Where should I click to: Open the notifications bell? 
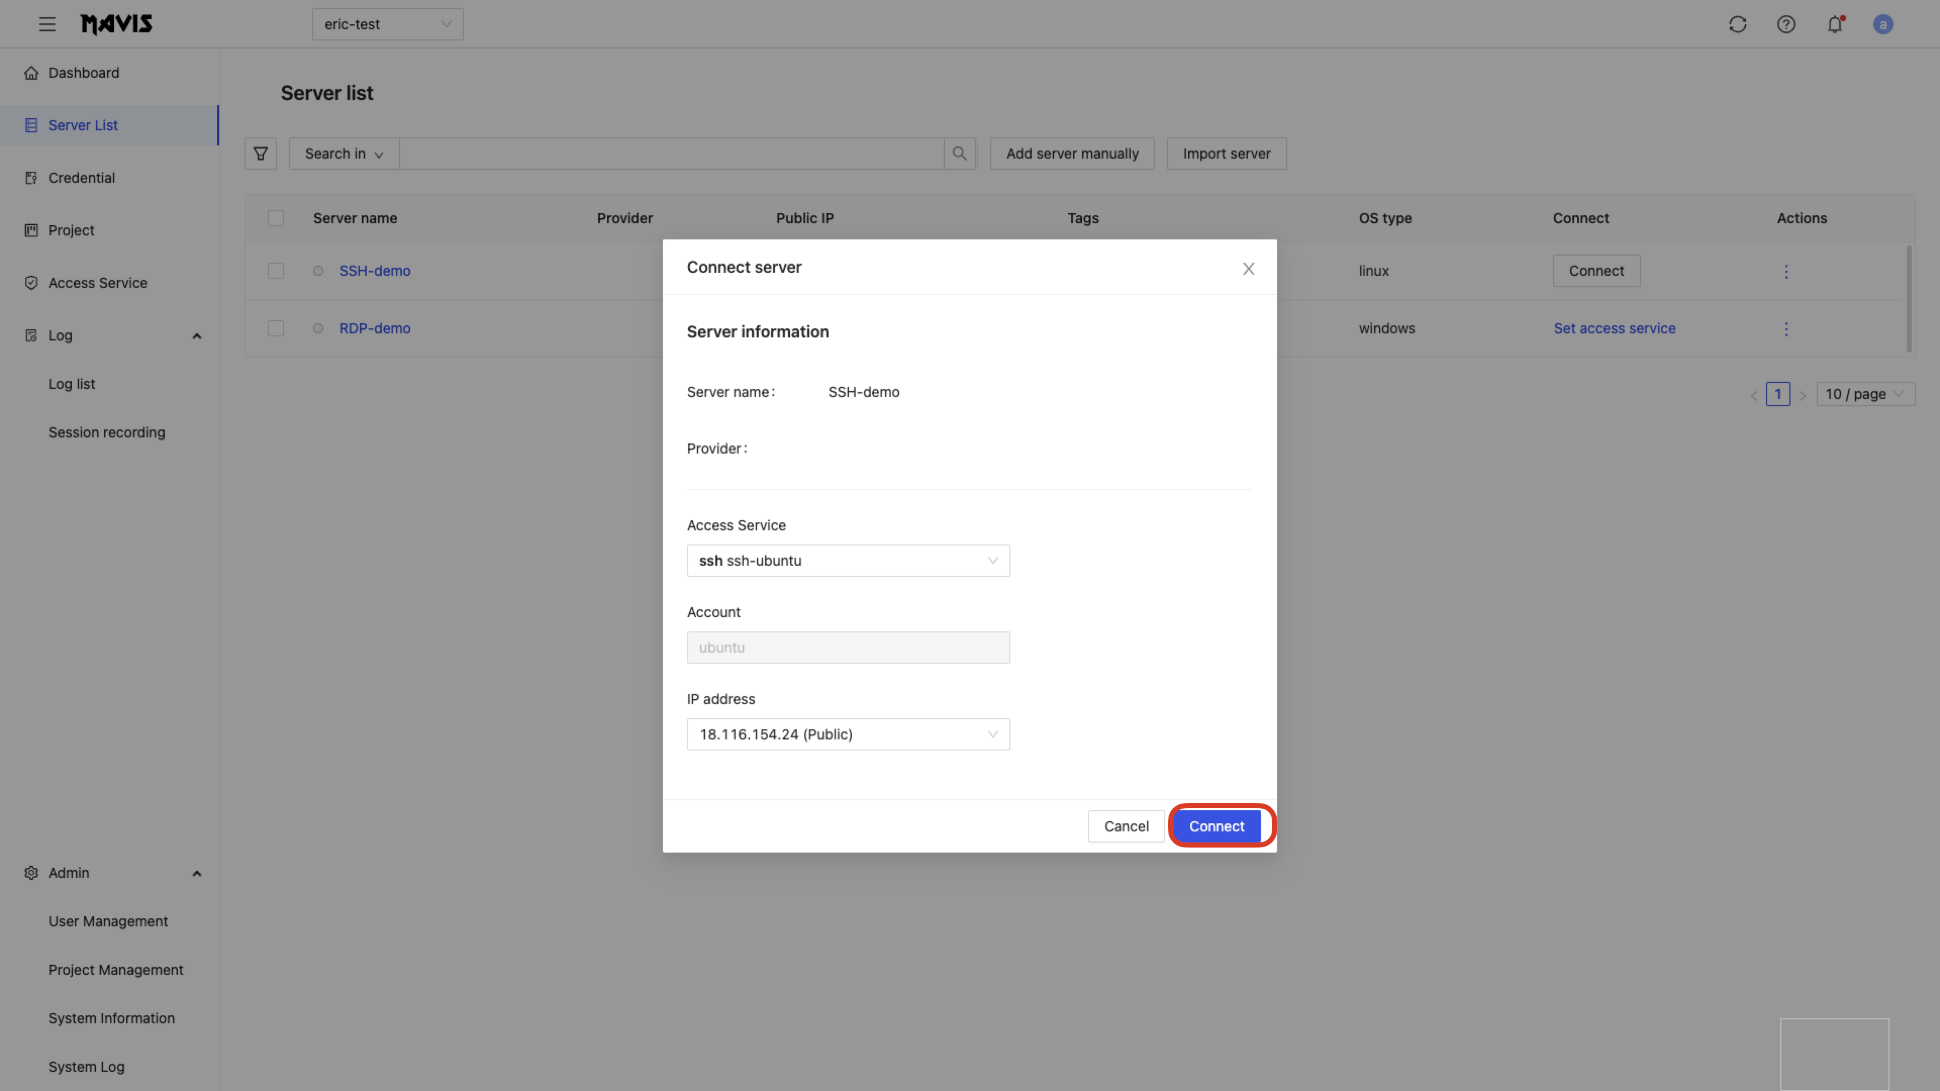(x=1835, y=24)
